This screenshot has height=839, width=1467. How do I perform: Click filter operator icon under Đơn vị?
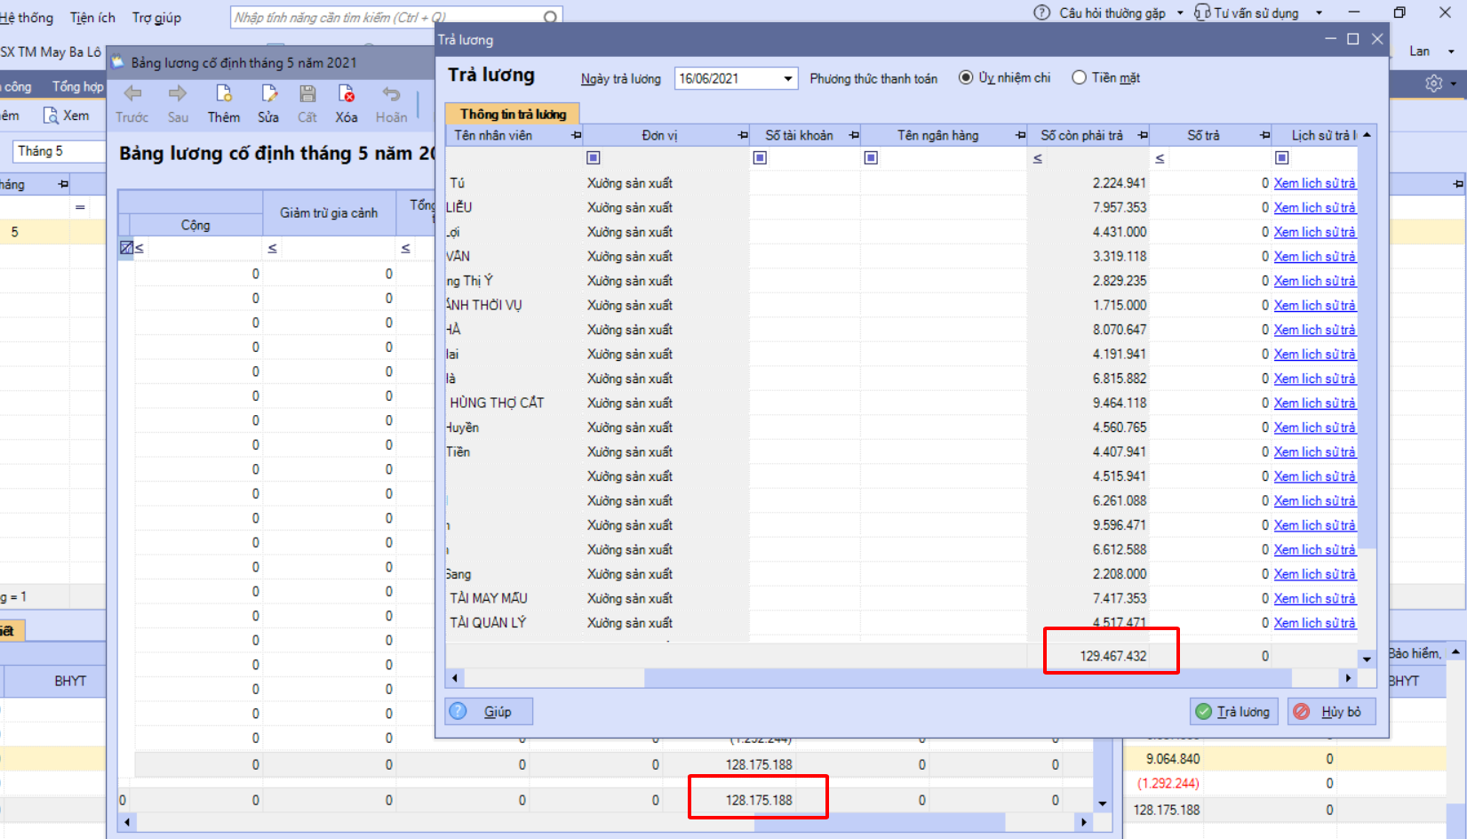coord(594,157)
